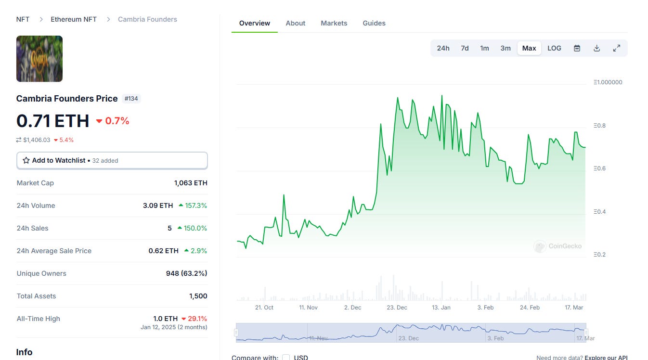Select the Max chart range
Viewport: 648px width, 360px height.
(529, 48)
